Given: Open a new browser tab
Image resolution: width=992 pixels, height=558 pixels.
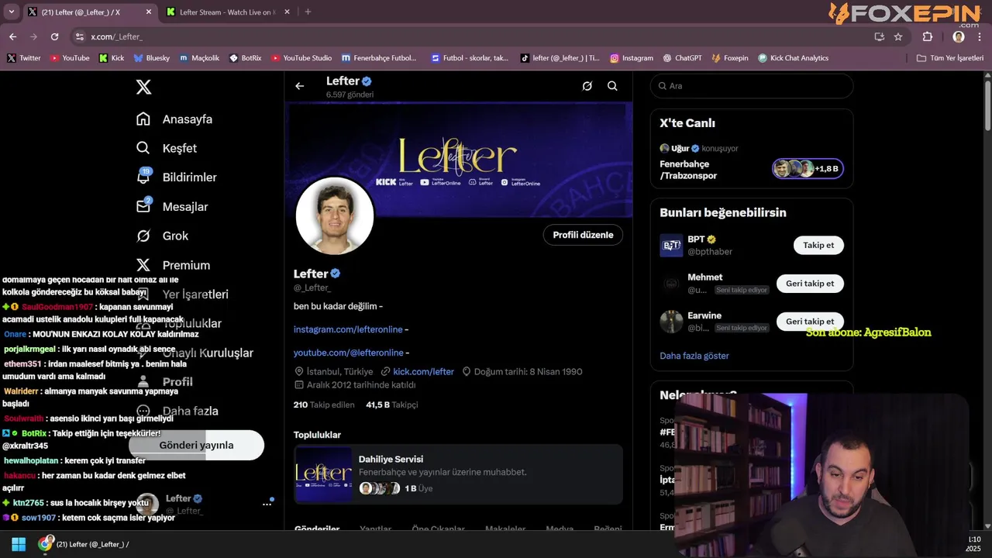Looking at the screenshot, I should (x=308, y=12).
